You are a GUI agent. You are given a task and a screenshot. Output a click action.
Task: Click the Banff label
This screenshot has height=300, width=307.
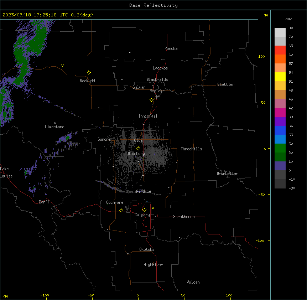tap(44, 202)
